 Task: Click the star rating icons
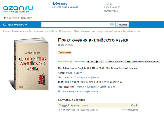point(63,62)
